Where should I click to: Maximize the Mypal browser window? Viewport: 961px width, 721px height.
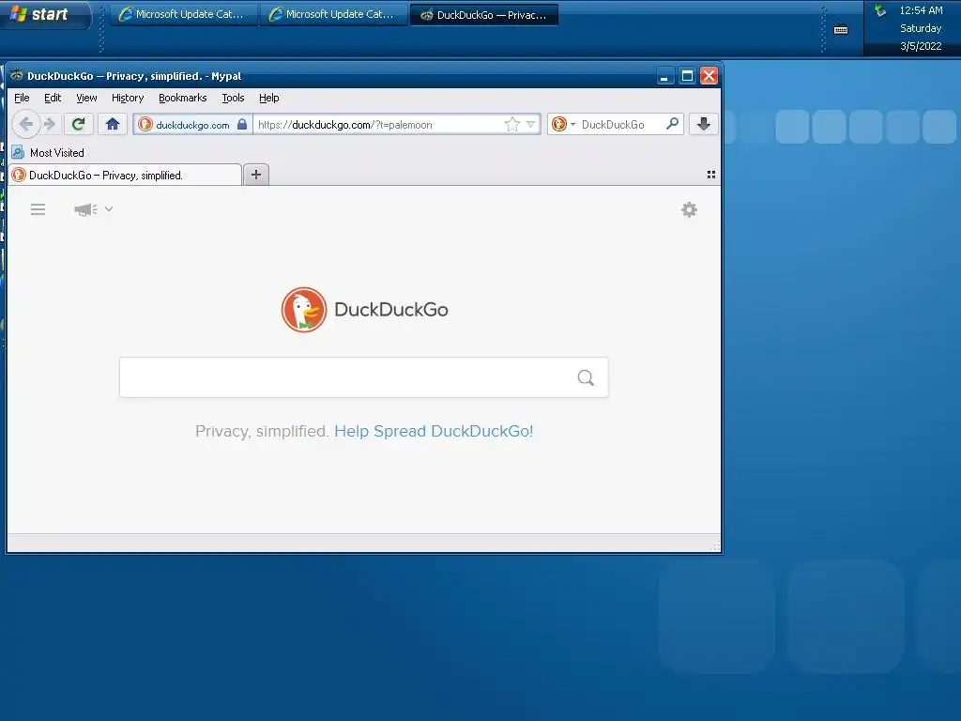pos(687,76)
